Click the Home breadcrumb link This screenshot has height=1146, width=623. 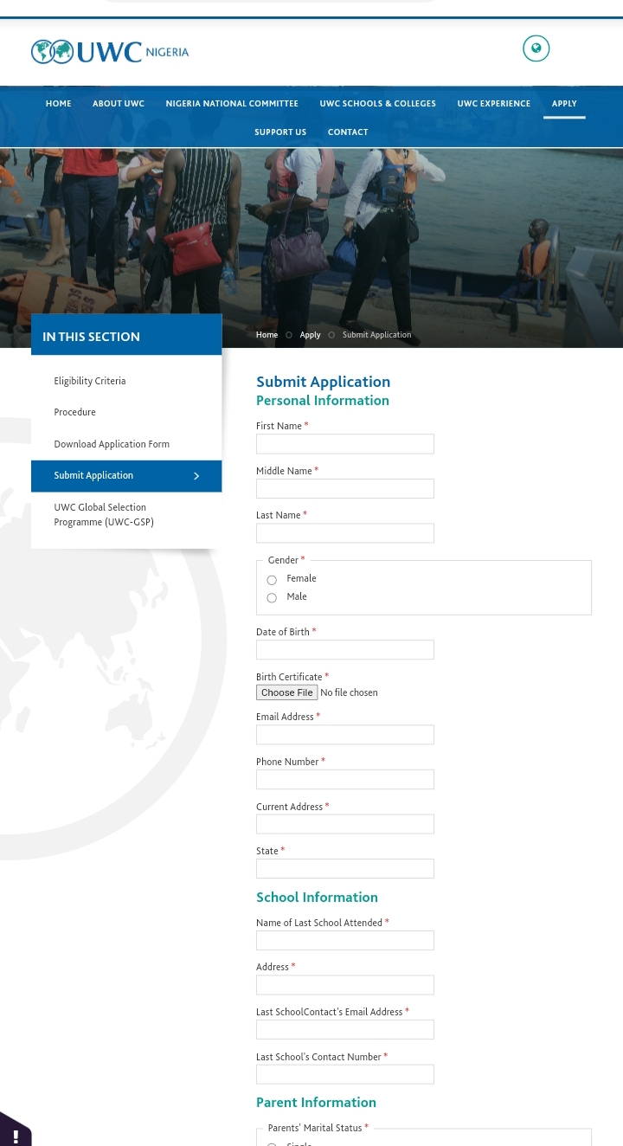coord(267,335)
